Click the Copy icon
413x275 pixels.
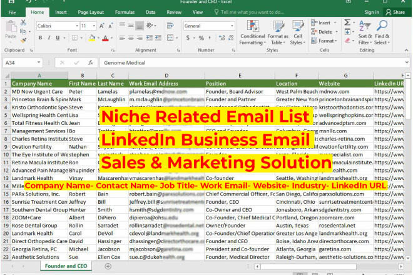click(x=23, y=32)
